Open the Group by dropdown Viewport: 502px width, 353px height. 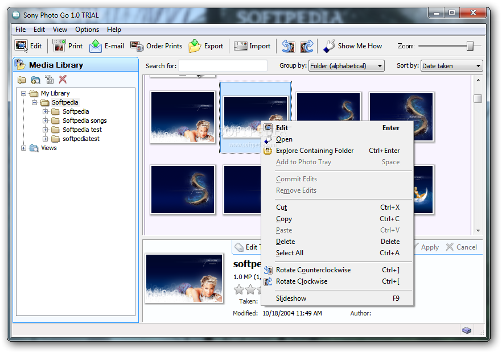point(347,66)
